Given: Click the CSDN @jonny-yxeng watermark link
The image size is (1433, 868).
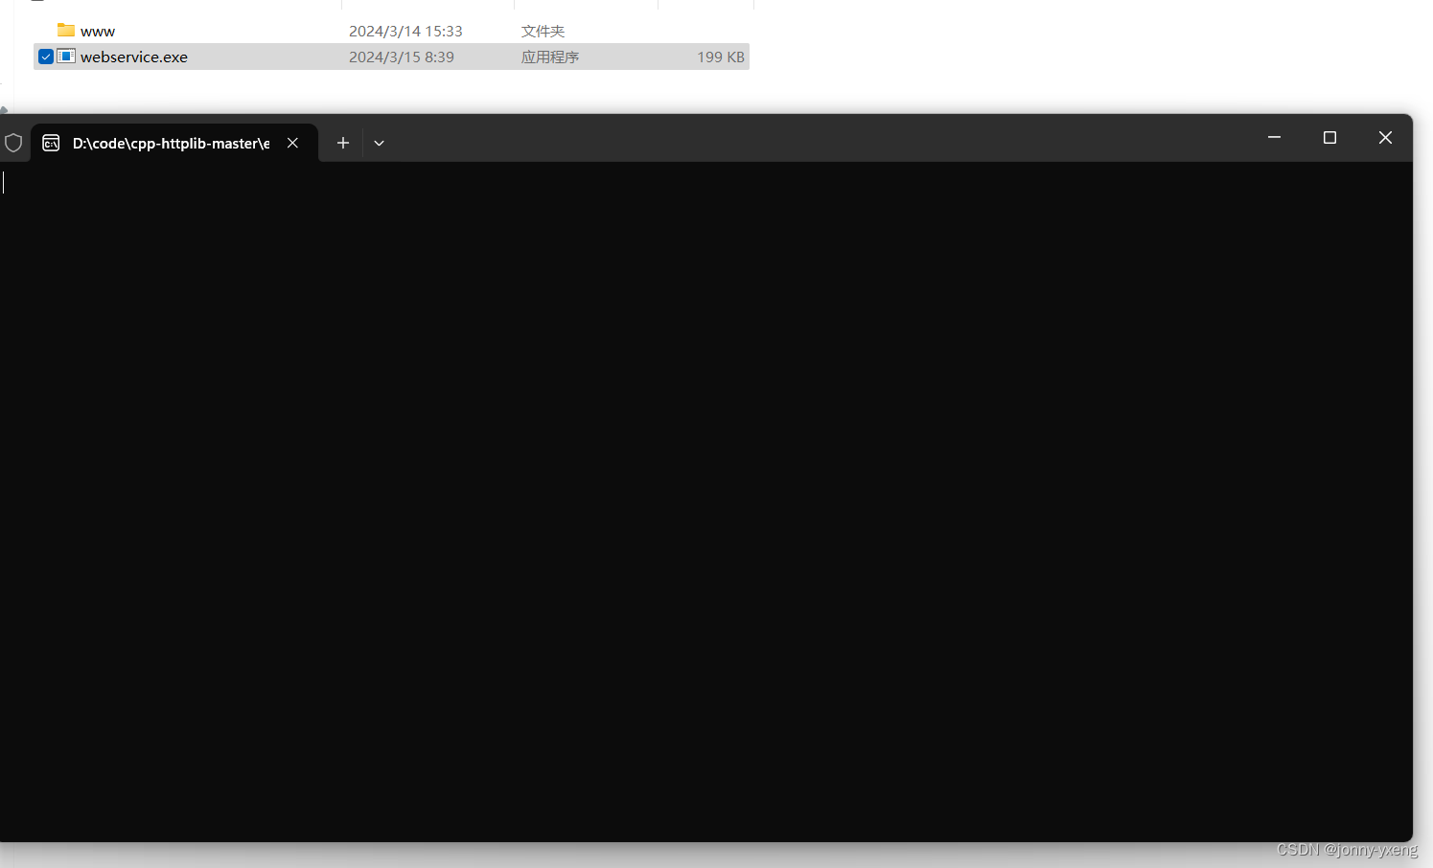Looking at the screenshot, I should 1346,849.
